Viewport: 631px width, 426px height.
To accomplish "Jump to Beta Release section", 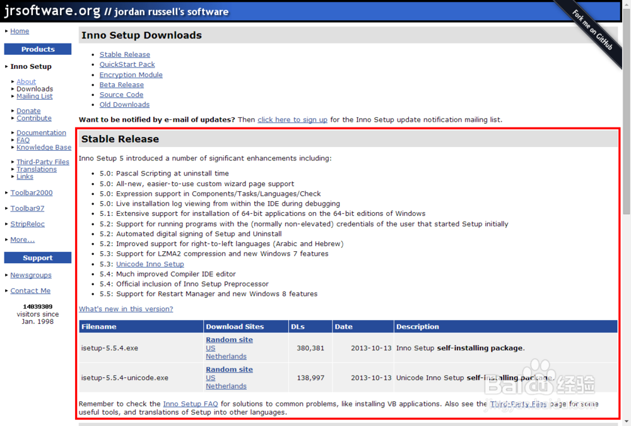I will pos(122,85).
